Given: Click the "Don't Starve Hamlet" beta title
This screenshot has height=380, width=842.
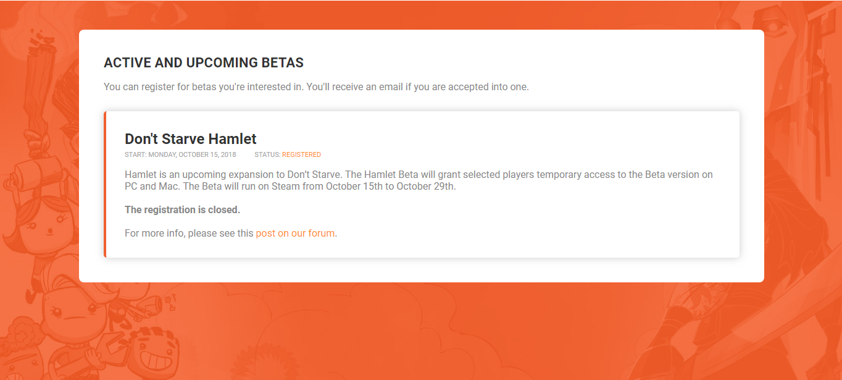Looking at the screenshot, I should pyautogui.click(x=190, y=139).
